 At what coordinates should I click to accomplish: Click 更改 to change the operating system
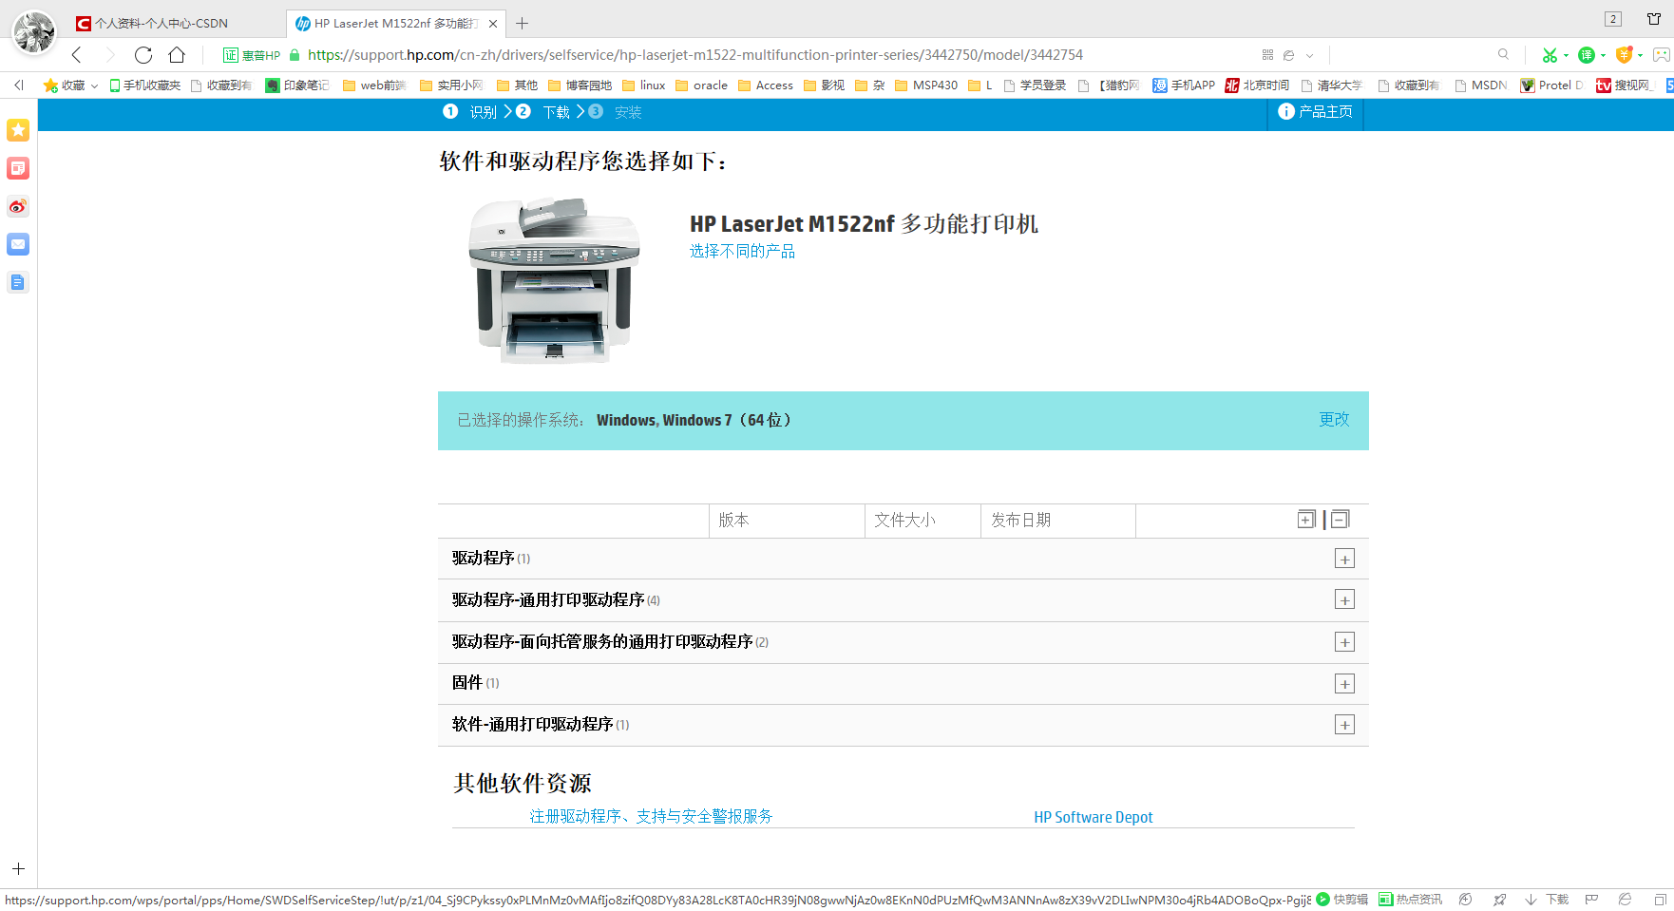pos(1334,419)
